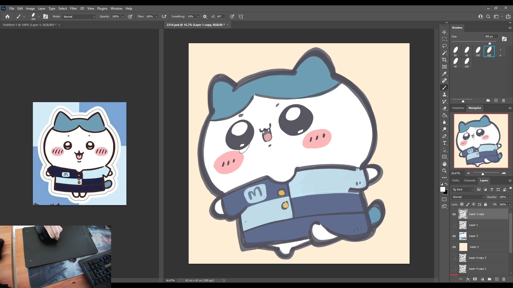Open layer Fill dropdown arrow
The height and width of the screenshot is (288, 513).
[x=510, y=205]
